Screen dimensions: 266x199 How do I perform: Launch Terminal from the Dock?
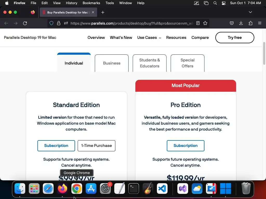tap(134, 188)
